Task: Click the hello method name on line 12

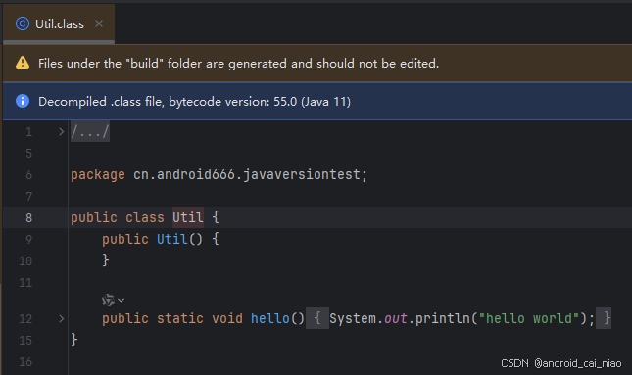Action: click(x=270, y=318)
